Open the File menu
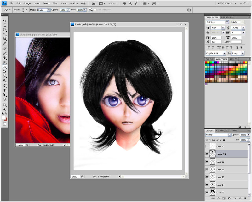 click(x=11, y=3)
